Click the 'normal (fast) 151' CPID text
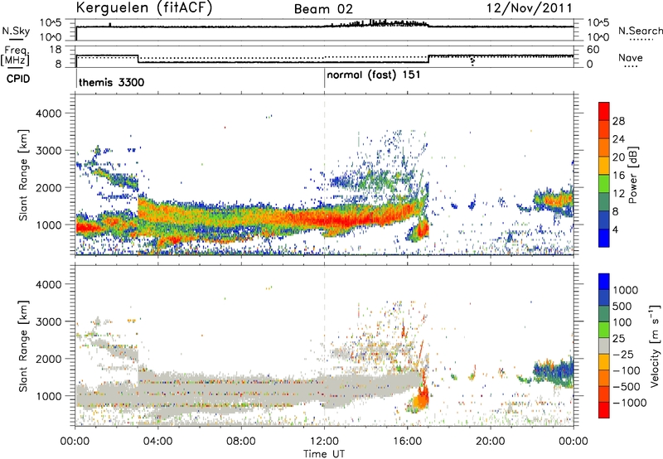The width and height of the screenshot is (663, 459). (x=374, y=75)
